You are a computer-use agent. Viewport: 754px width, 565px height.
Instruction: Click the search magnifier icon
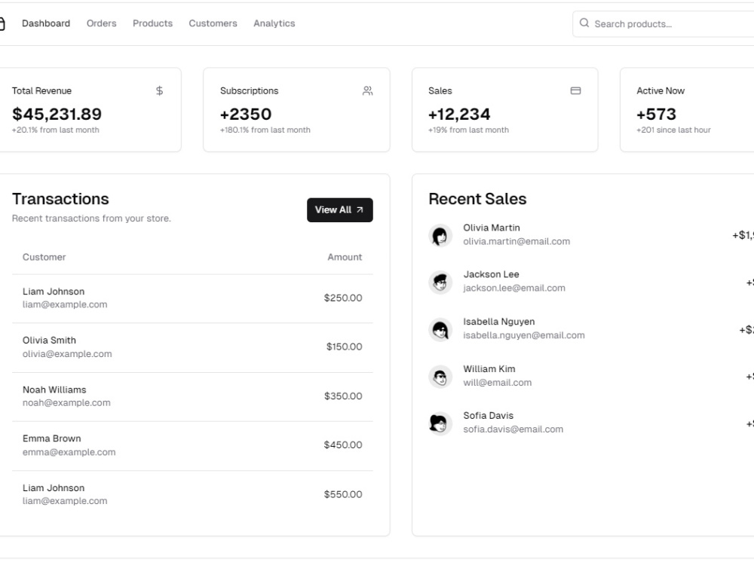tap(584, 23)
